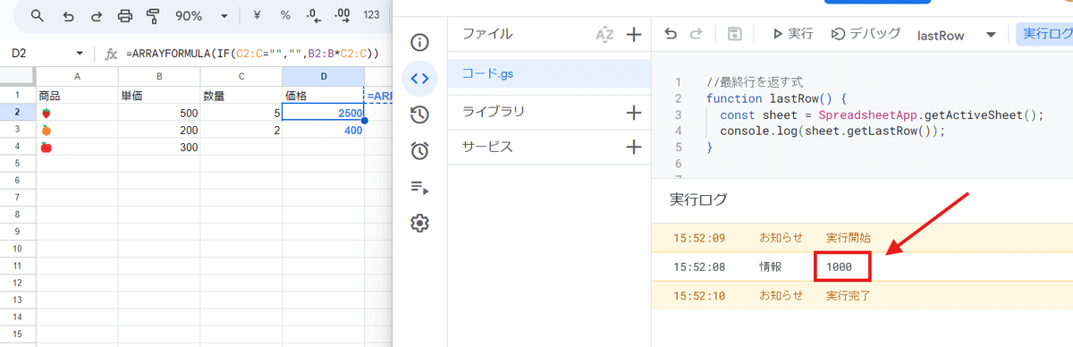Toggle the 実行ログ button in toolbar
This screenshot has width=1073, height=347.
coord(1046,34)
